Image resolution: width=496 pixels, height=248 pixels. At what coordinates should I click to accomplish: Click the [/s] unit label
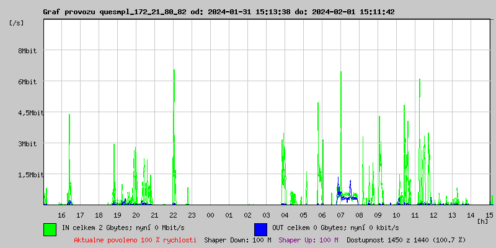click(17, 23)
